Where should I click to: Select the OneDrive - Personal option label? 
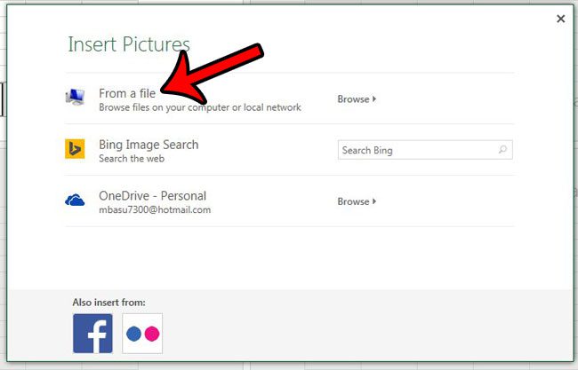152,195
